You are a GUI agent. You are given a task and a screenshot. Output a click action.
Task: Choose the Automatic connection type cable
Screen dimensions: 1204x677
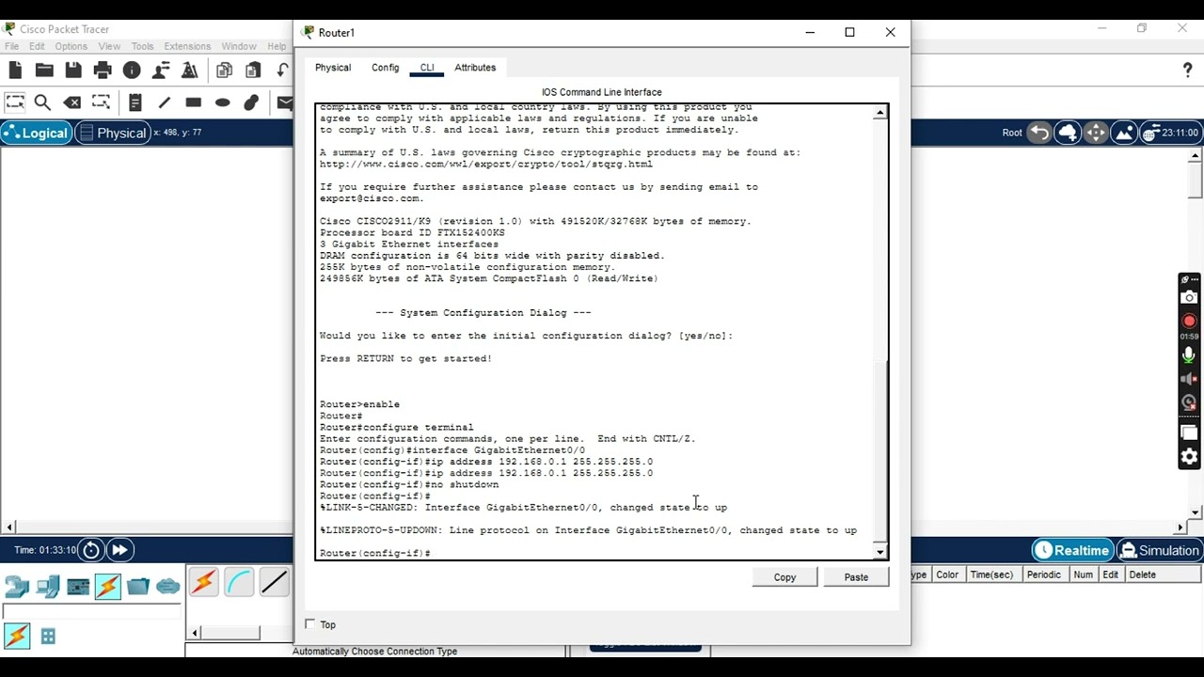pyautogui.click(x=203, y=583)
